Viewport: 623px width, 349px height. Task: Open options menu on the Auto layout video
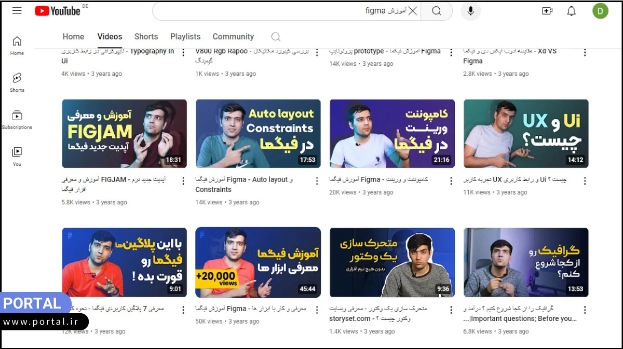pyautogui.click(x=317, y=181)
